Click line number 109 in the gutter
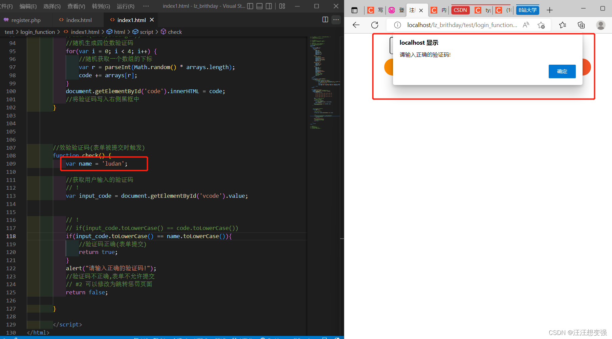 pyautogui.click(x=11, y=164)
